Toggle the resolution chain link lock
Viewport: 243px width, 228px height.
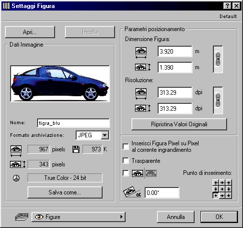click(x=218, y=100)
